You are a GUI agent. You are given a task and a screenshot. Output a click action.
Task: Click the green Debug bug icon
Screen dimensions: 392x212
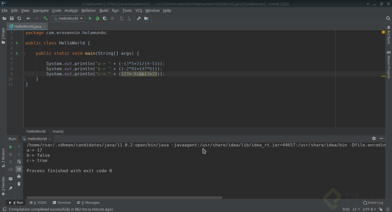(98, 18)
